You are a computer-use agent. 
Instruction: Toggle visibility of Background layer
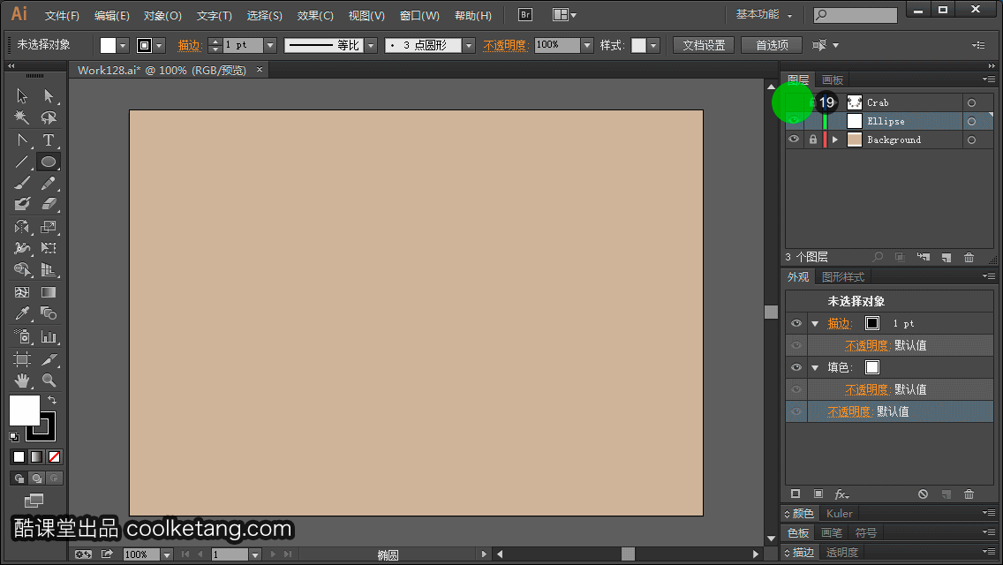(794, 139)
